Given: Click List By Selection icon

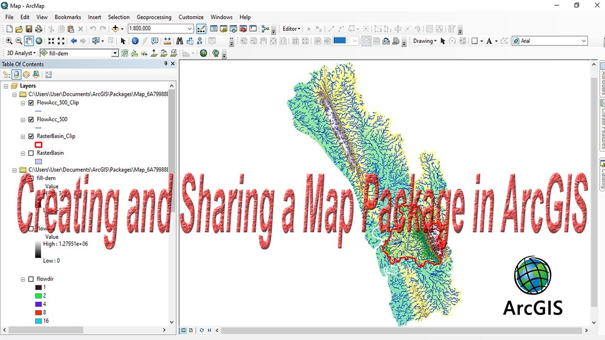Looking at the screenshot, I should tap(36, 75).
